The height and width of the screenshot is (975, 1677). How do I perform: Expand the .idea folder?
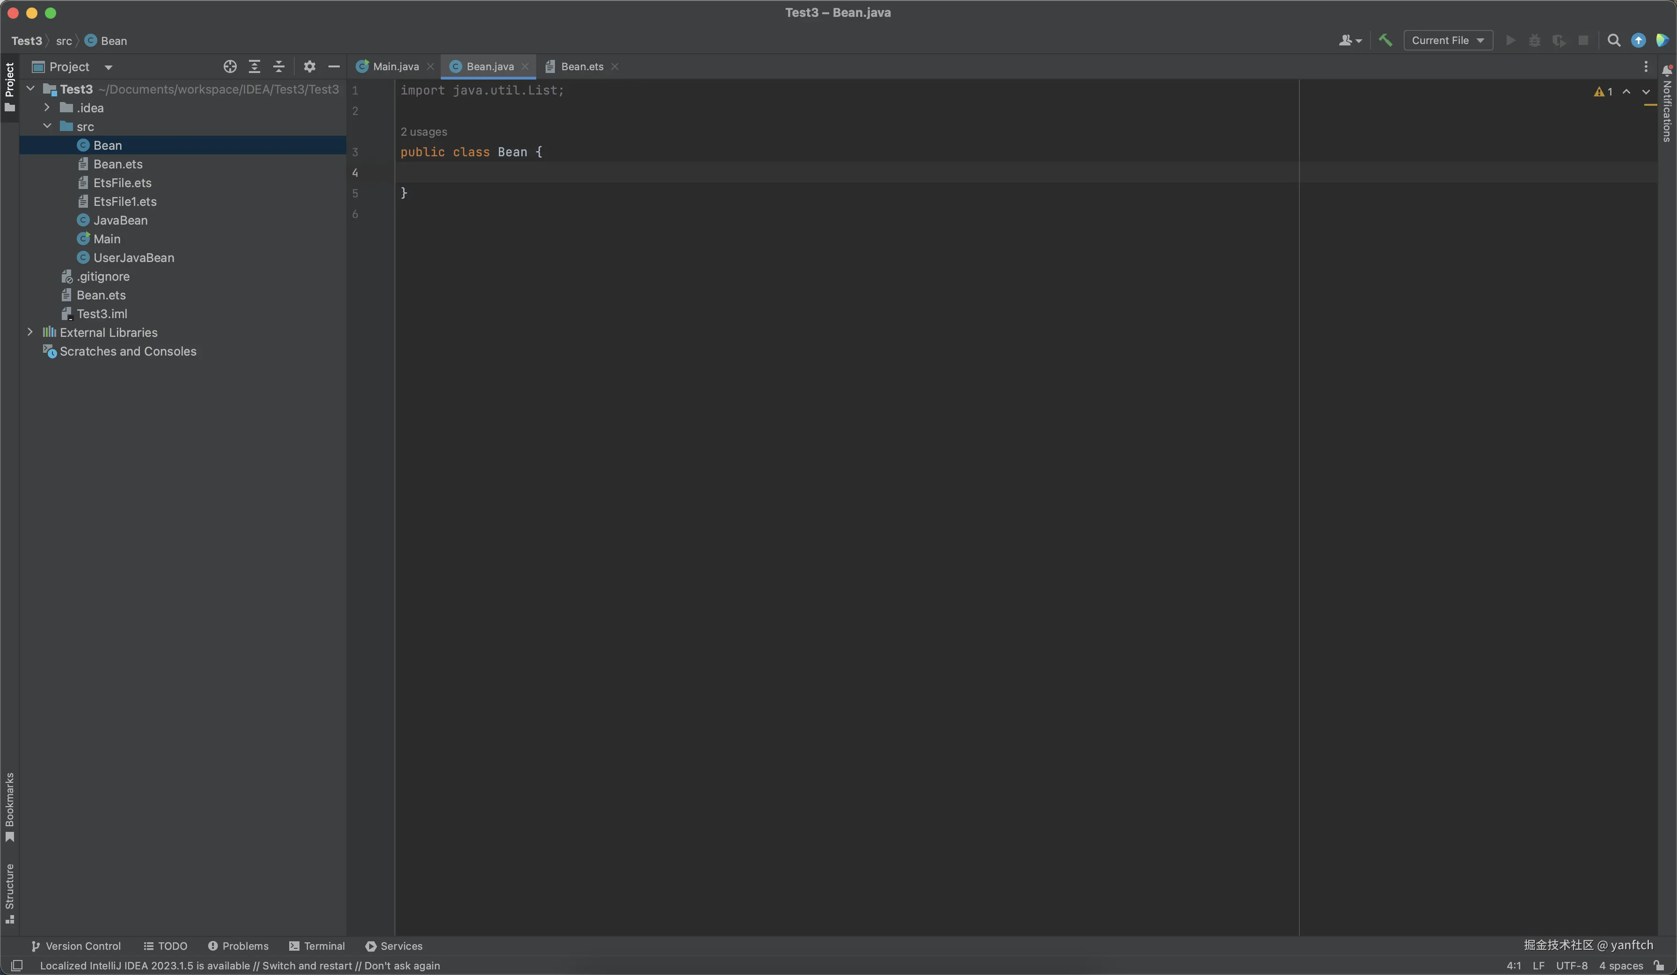click(47, 108)
